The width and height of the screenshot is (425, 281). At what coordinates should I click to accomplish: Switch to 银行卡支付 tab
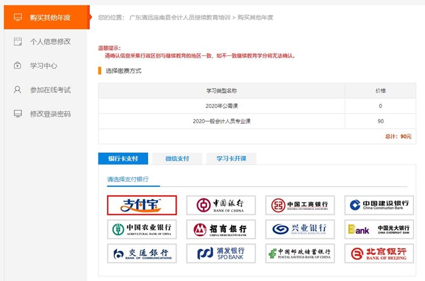point(123,158)
